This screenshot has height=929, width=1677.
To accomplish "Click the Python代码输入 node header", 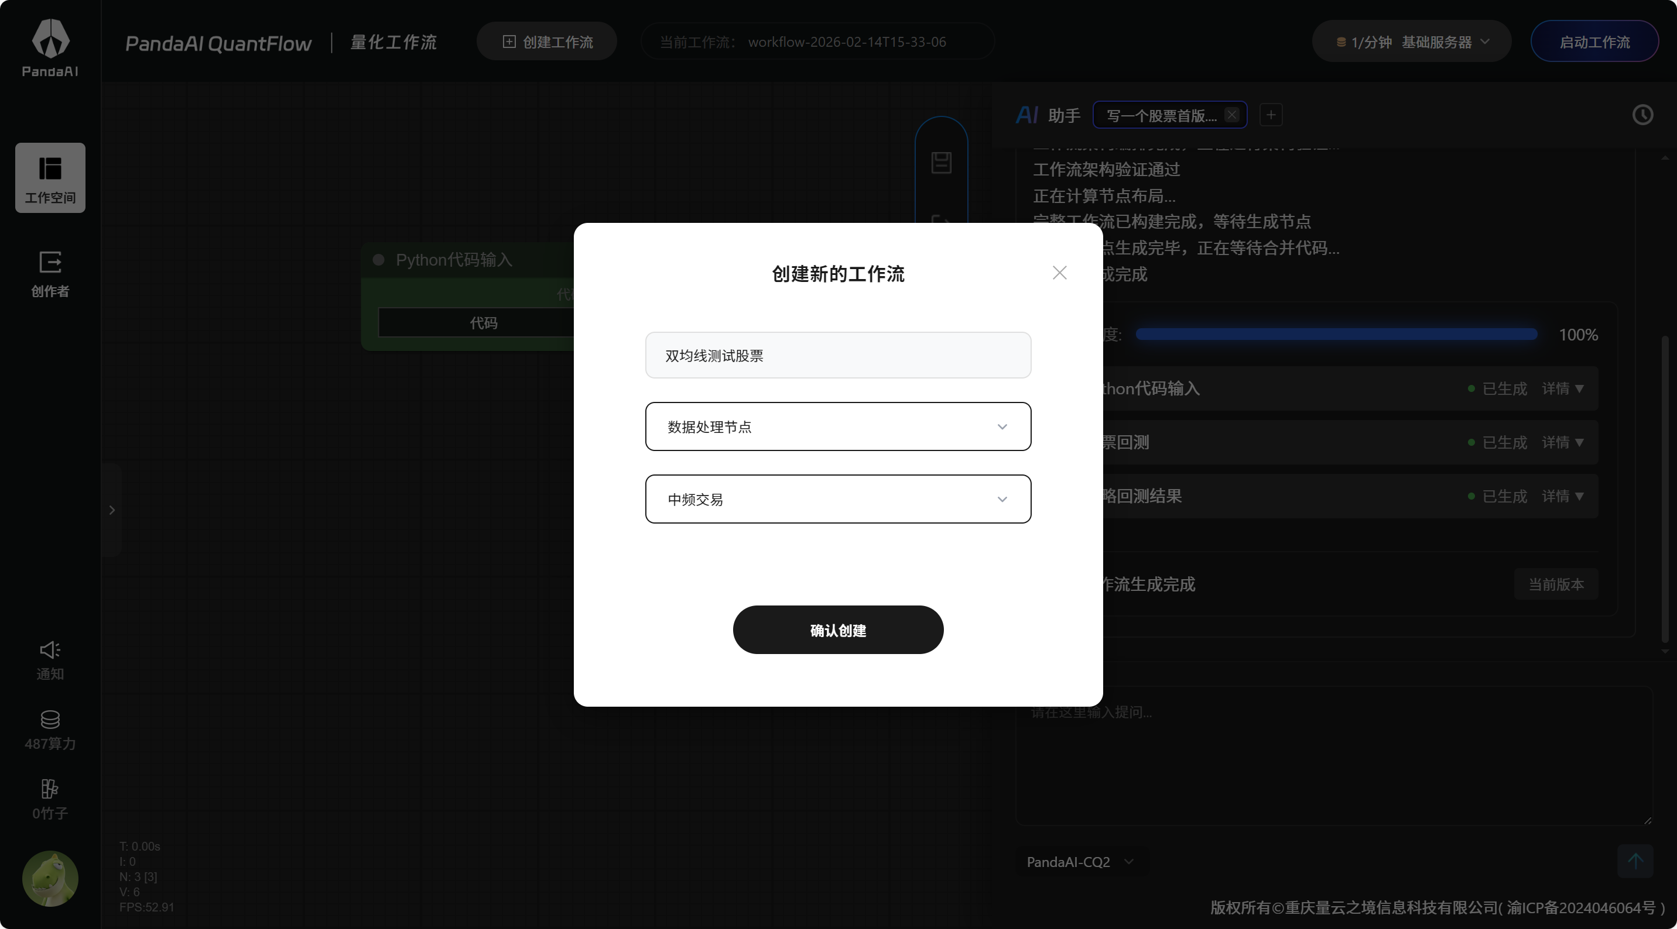I will (x=467, y=260).
